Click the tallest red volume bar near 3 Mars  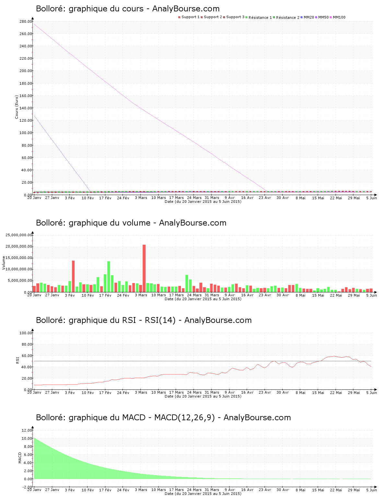[x=144, y=268]
